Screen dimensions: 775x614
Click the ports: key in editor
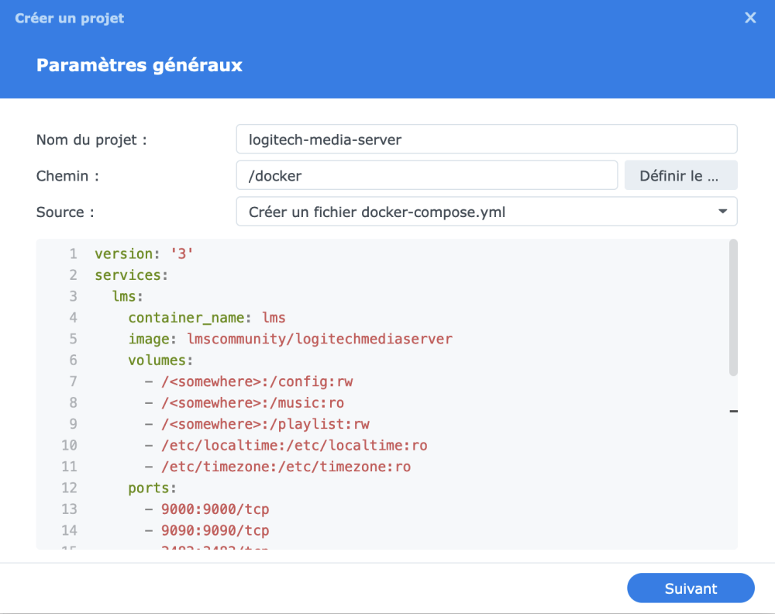click(x=152, y=488)
